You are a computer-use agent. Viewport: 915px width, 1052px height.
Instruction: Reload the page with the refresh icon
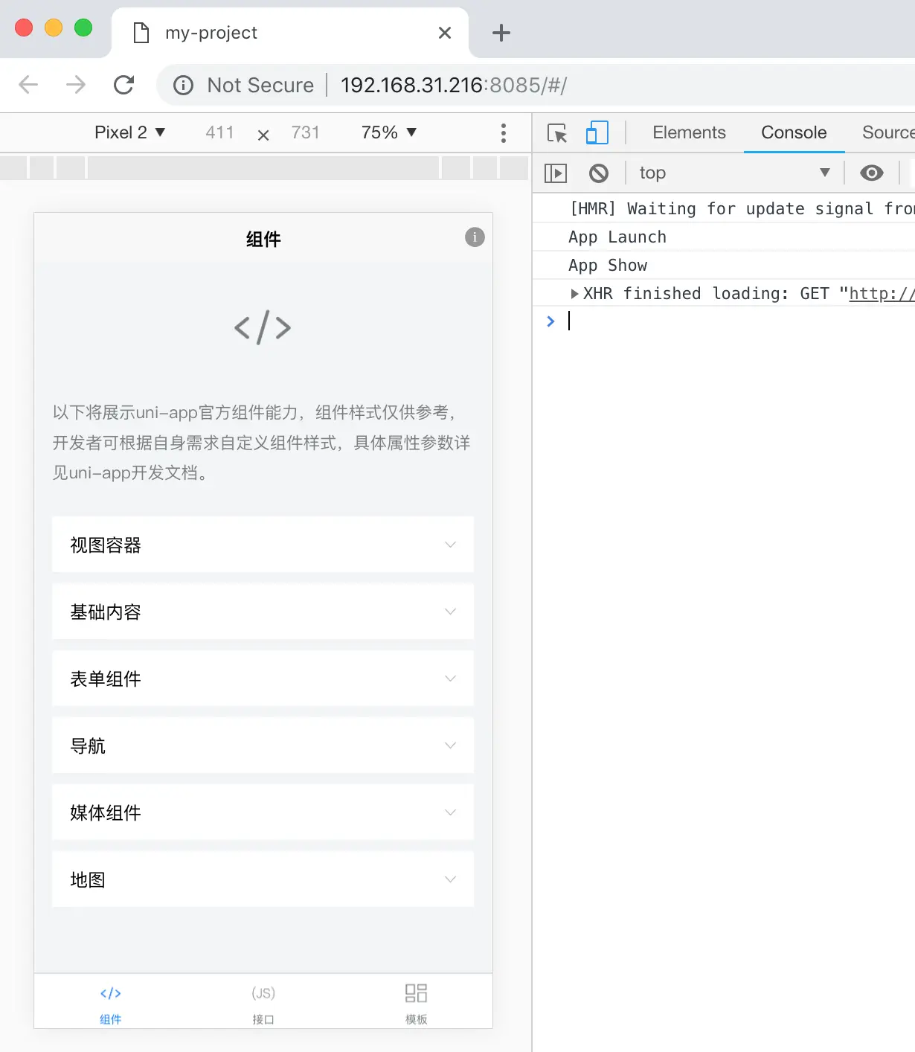tap(124, 85)
